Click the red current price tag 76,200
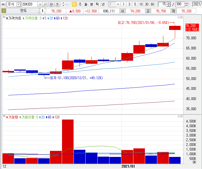The width and height of the screenshot is (202, 169). [192, 27]
